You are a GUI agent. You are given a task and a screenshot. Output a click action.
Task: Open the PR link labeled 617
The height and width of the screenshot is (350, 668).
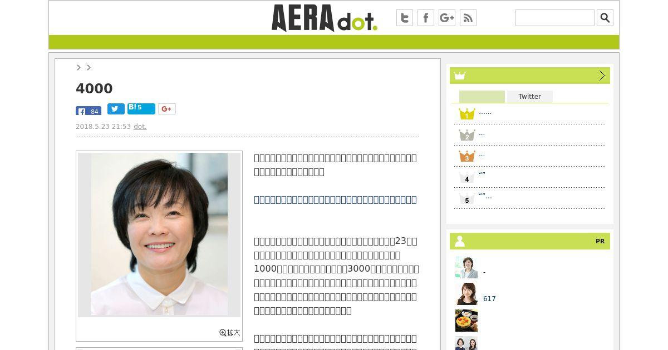coord(489,299)
